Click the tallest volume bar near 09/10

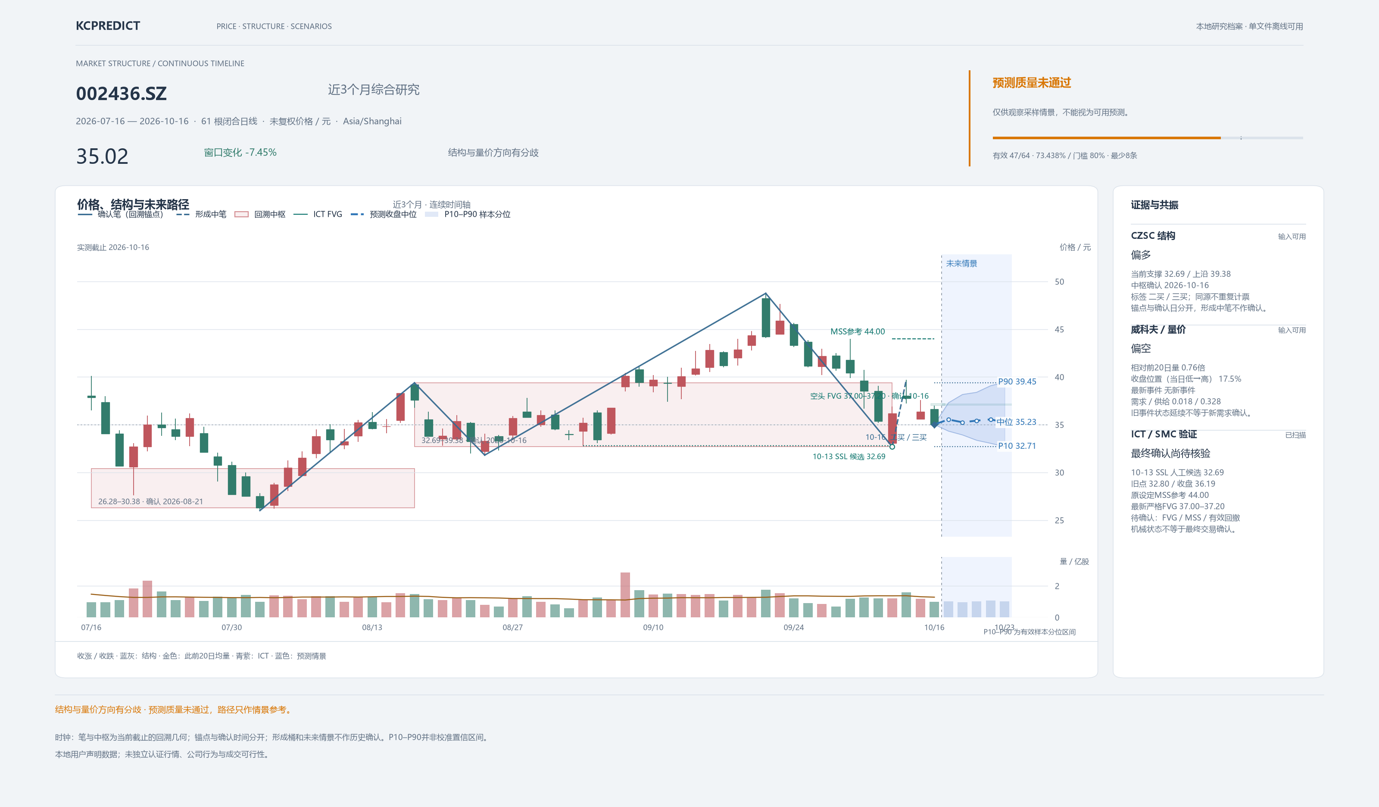625,595
